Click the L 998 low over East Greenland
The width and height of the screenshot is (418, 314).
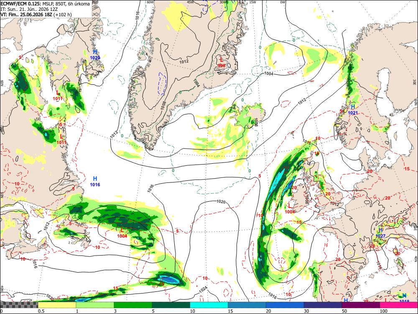(222, 63)
